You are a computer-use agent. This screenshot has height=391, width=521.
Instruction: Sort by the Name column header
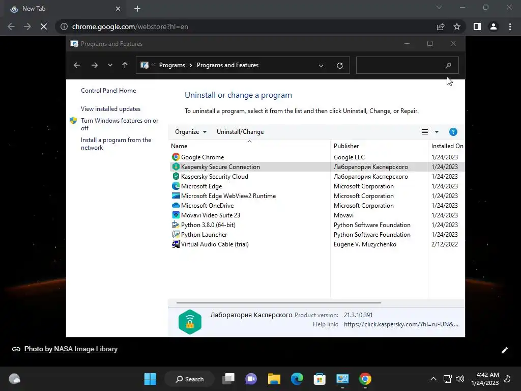[249, 146]
